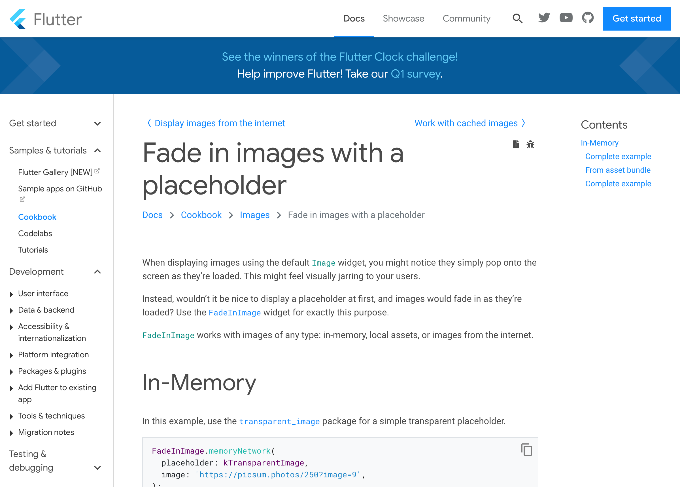The height and width of the screenshot is (487, 680).
Task: Click the view page source icon
Action: click(x=516, y=144)
